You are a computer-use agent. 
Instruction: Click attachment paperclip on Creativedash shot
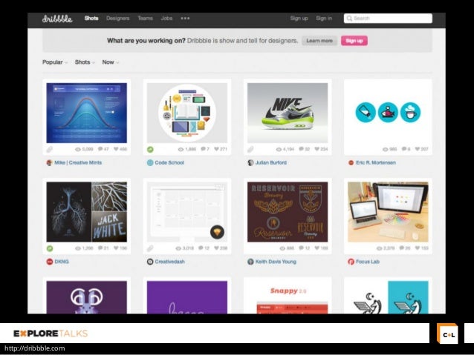[150, 248]
